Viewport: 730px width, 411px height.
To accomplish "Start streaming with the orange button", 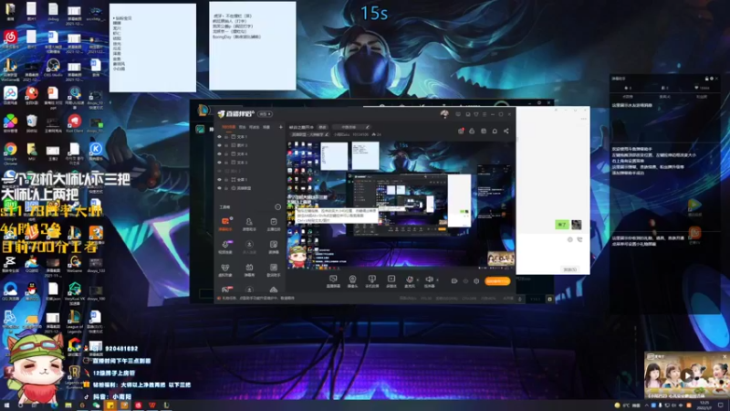I will 497,281.
